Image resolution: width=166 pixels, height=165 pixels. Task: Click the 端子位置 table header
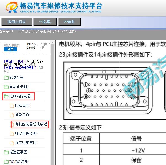(81, 138)
